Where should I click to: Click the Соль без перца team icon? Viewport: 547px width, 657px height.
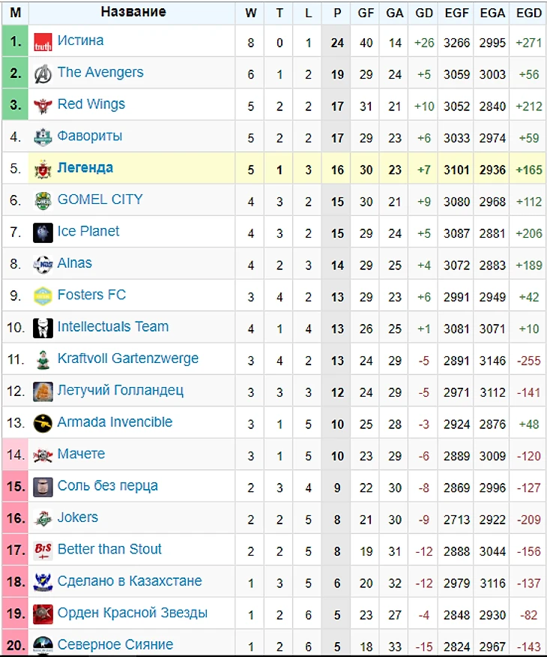[43, 487]
